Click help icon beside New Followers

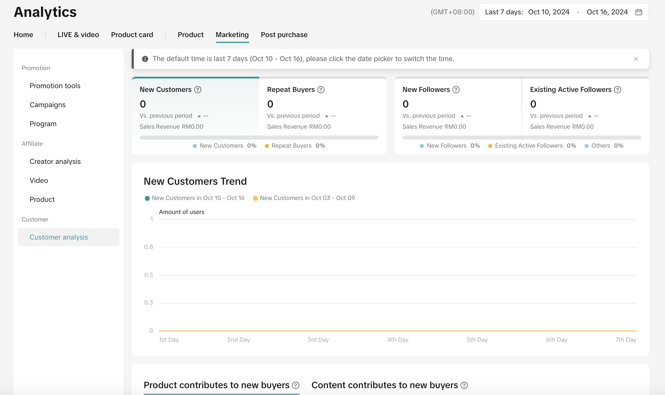[456, 90]
